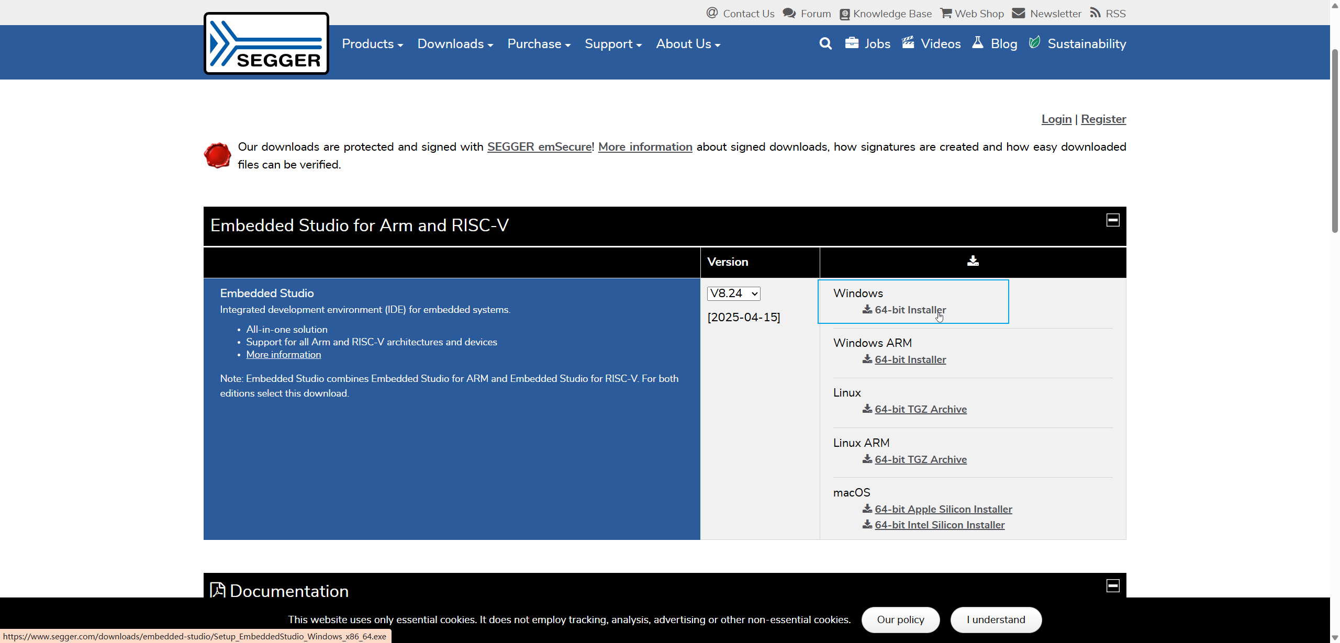Screen dimensions: 1340x643
Task: Expand the Downloads menu
Action: pos(455,44)
